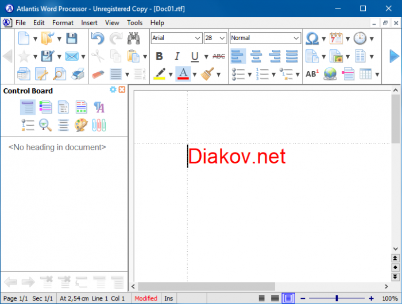402x304 pixels.
Task: Select the paperclips icon in Control Board
Action: coord(99,125)
